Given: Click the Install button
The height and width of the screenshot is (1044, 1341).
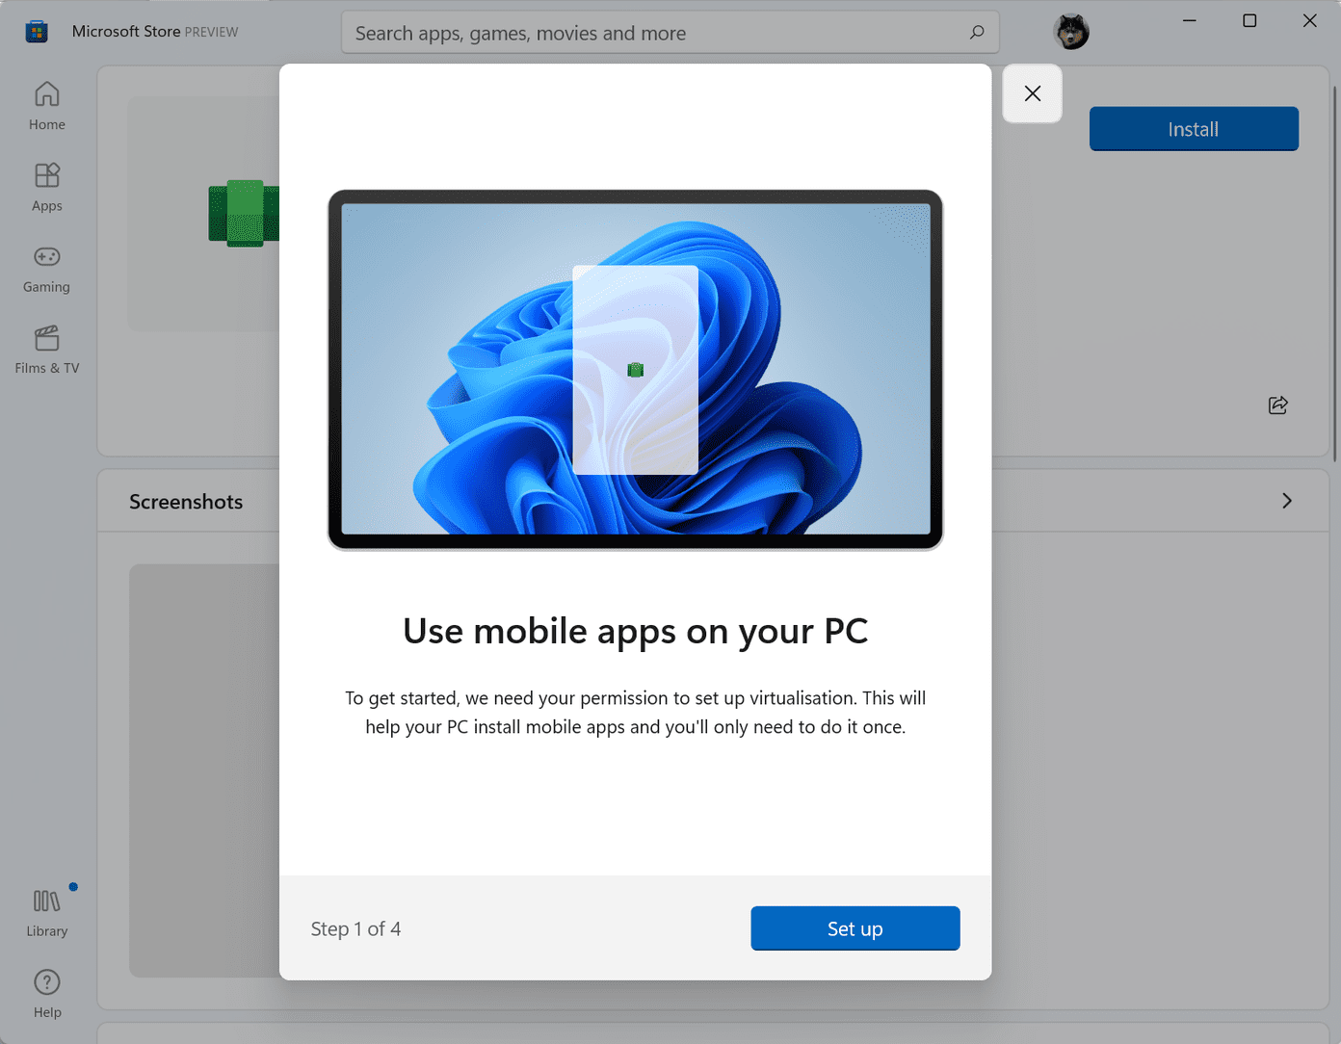Looking at the screenshot, I should point(1194,129).
